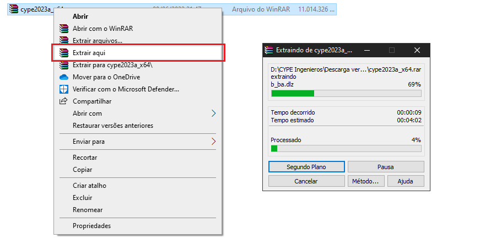Choose Criar atalho entry
Screen dimensions: 496x249
89,186
